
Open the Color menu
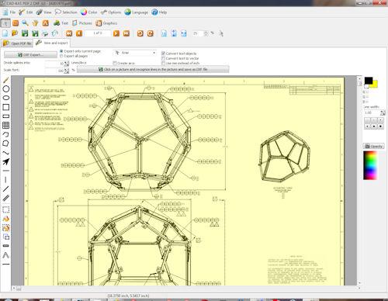(88, 12)
